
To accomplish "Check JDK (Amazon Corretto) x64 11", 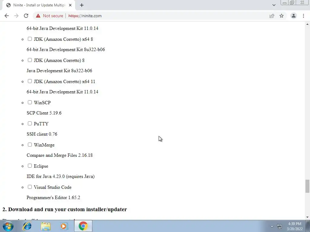I will (x=30, y=81).
